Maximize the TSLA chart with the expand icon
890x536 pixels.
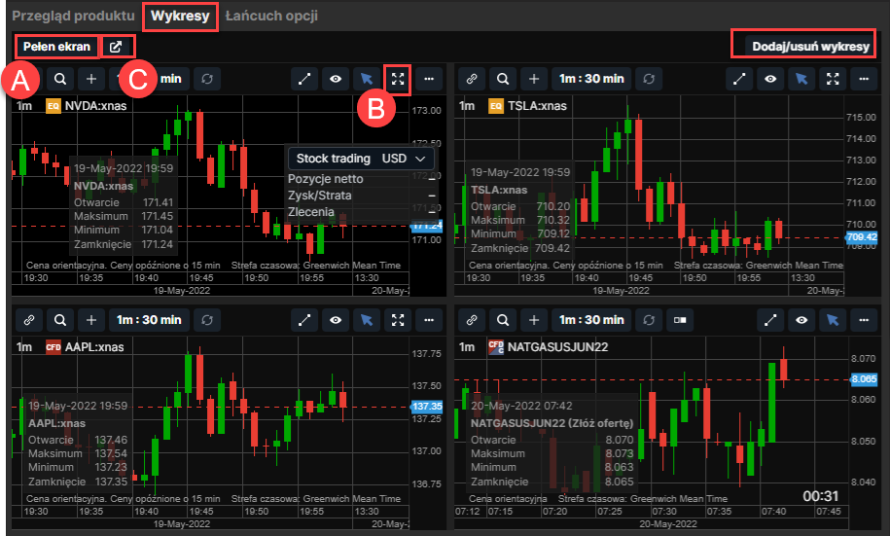coord(833,79)
